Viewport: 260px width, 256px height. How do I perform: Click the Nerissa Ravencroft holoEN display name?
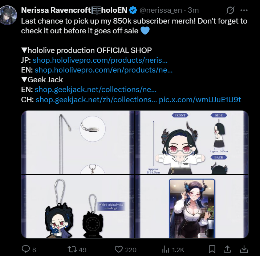(74, 10)
